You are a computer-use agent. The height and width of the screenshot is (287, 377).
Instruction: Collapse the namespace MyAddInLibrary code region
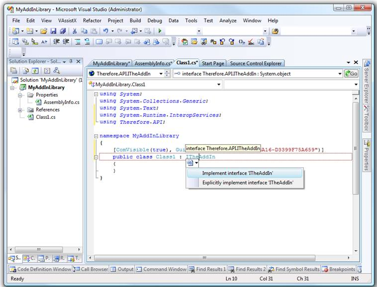96,136
